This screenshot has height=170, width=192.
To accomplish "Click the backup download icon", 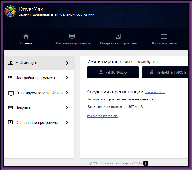I will coord(118,36).
